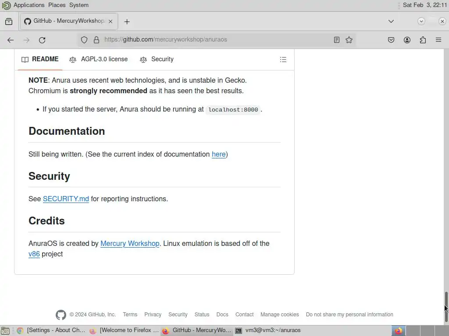
Task: Reload the current GitHub page
Action: 42,40
